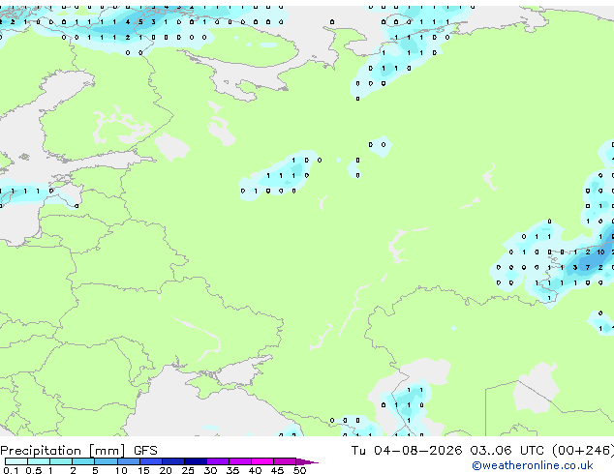Click the 5–10 mm blue legend swatch

(x=106, y=461)
